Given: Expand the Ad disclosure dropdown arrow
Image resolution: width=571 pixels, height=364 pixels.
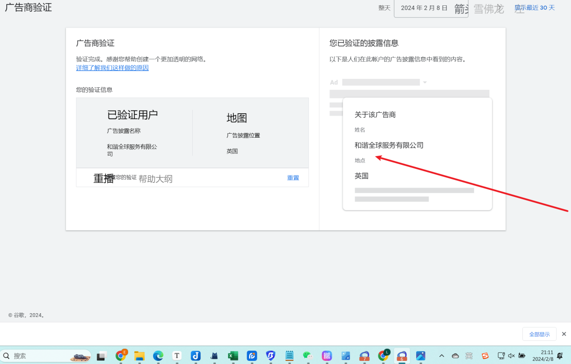Looking at the screenshot, I should tap(425, 82).
